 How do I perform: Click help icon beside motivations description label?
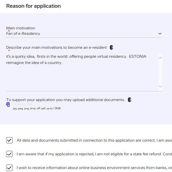111,48
